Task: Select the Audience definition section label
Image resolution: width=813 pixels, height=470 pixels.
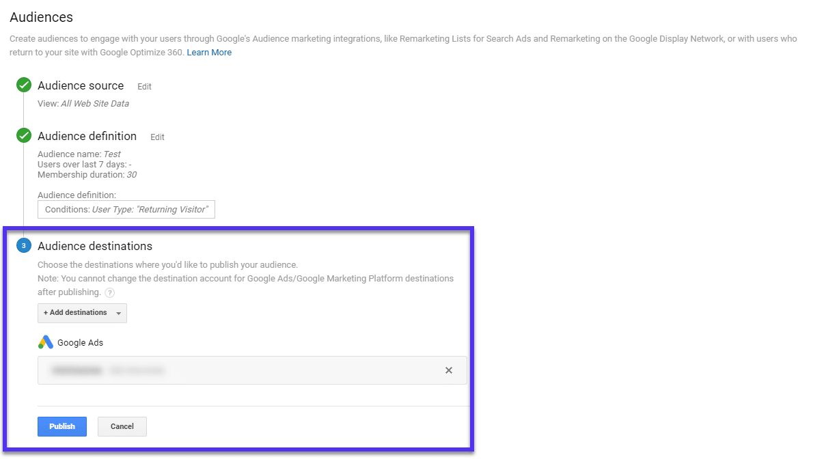Action: click(x=87, y=136)
